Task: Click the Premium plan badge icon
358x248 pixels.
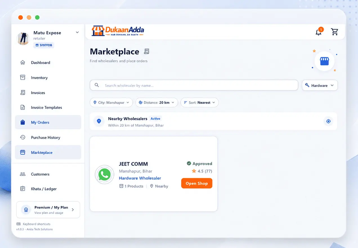Action: [x=26, y=210]
